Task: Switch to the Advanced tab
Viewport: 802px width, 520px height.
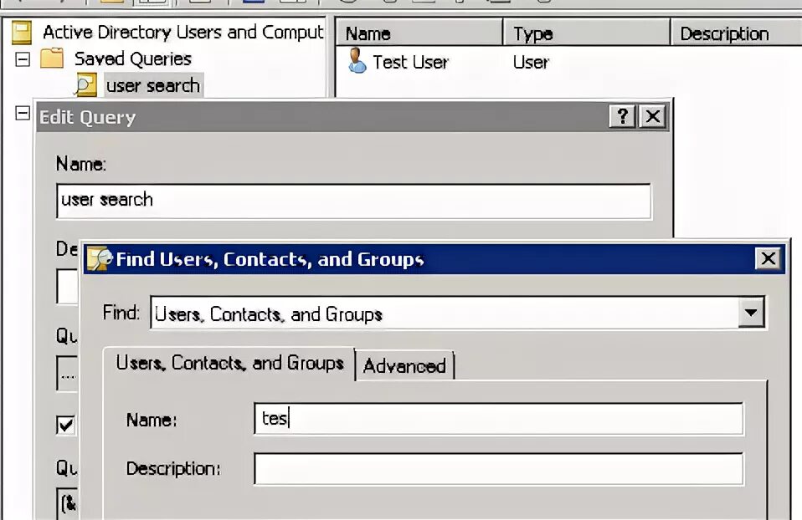Action: 404,365
